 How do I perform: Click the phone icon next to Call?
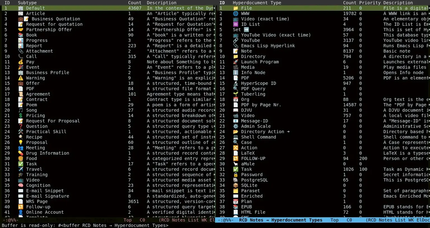tap(20, 57)
